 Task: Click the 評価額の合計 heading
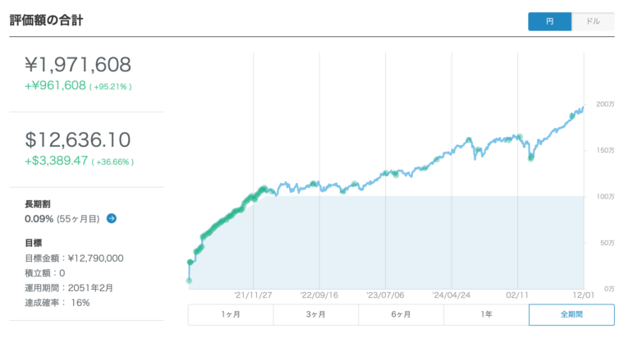point(46,21)
